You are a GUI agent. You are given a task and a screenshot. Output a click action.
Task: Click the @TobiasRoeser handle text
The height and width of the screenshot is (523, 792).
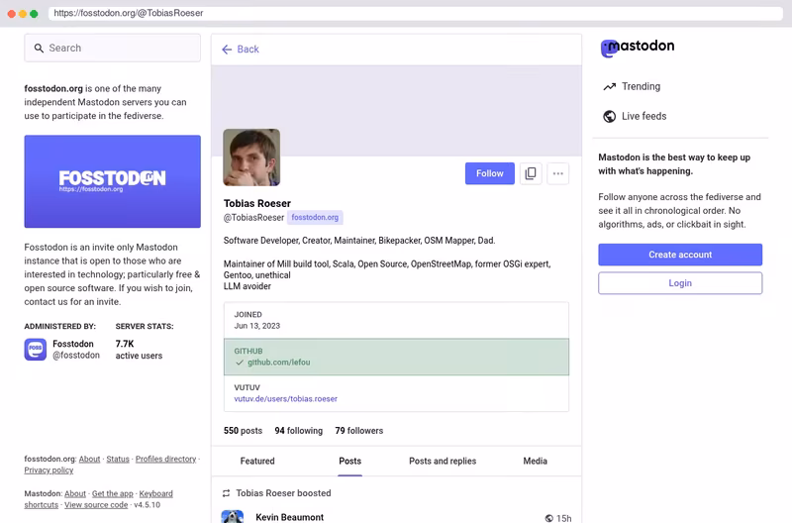[253, 217]
